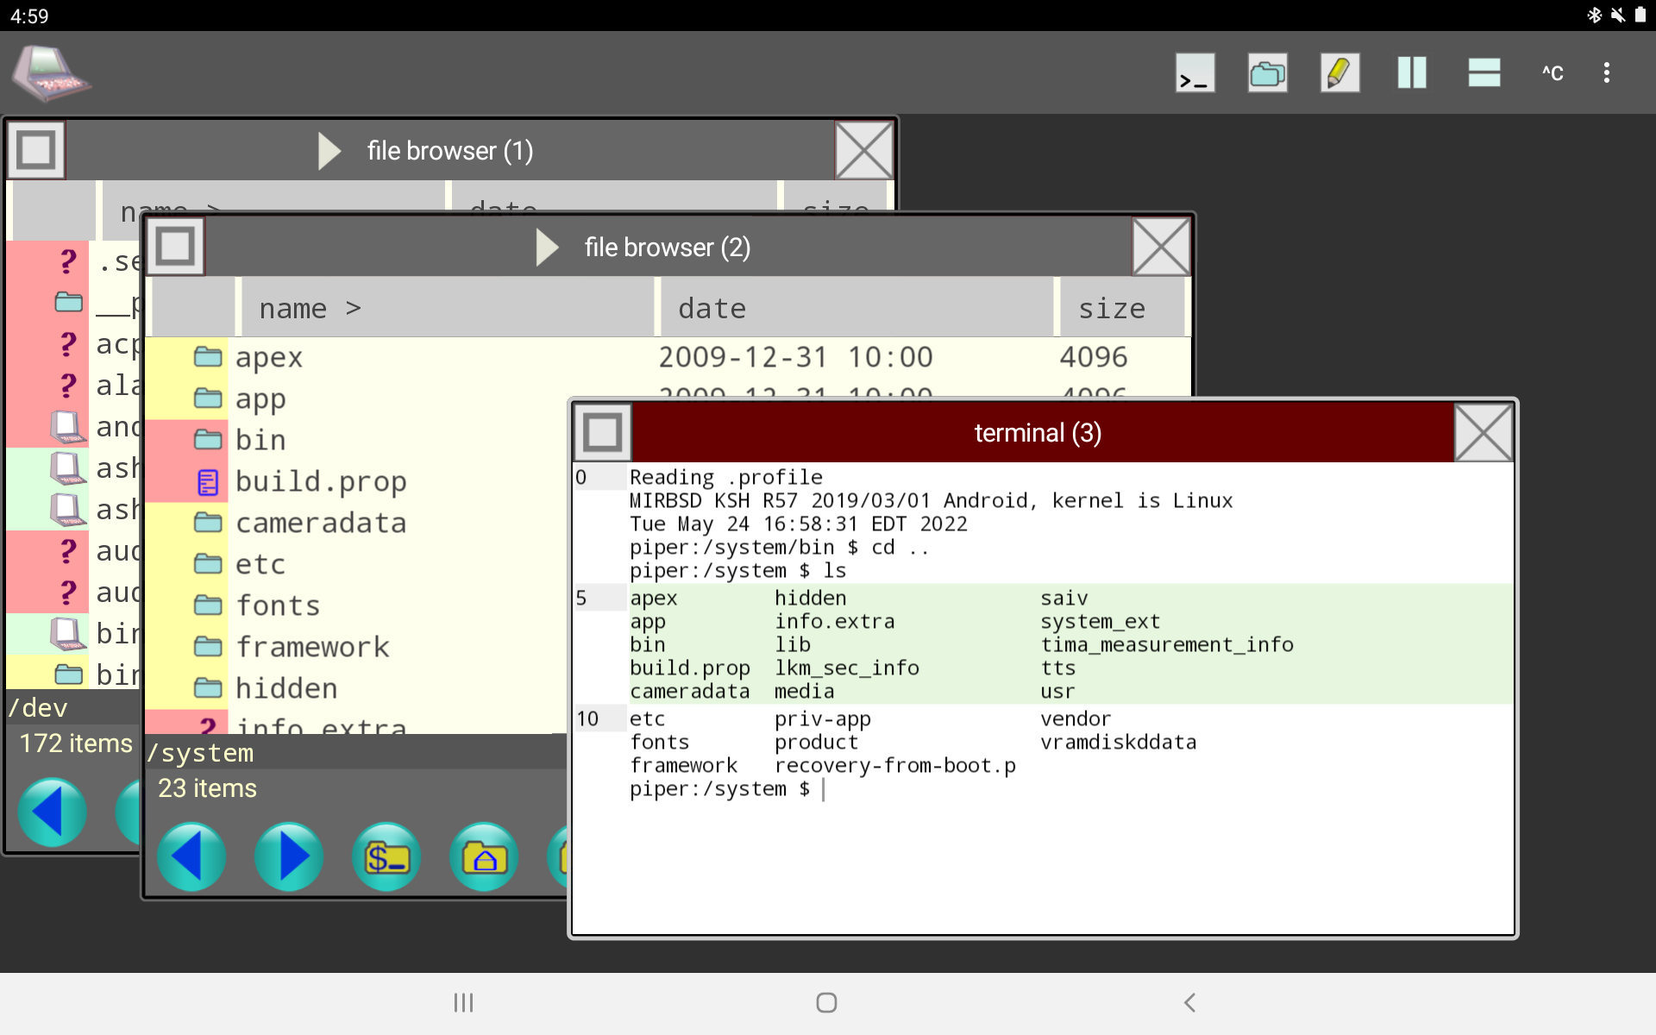This screenshot has width=1656, height=1035.
Task: Iconify the file browser (2) window
Action: click(x=175, y=246)
